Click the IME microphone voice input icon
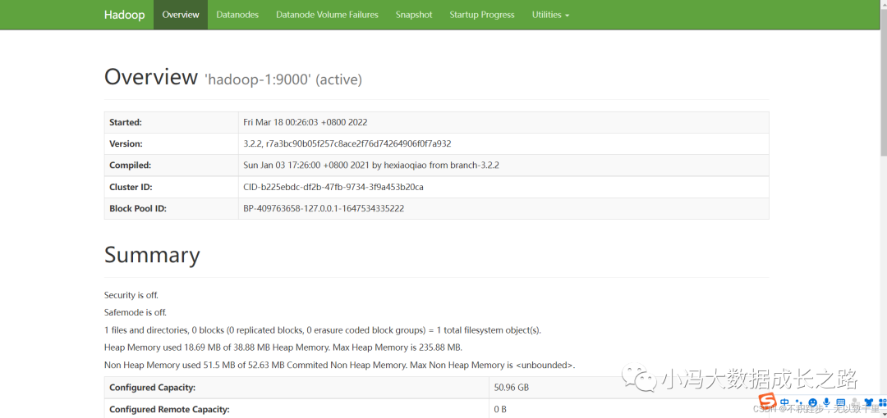 [x=826, y=402]
